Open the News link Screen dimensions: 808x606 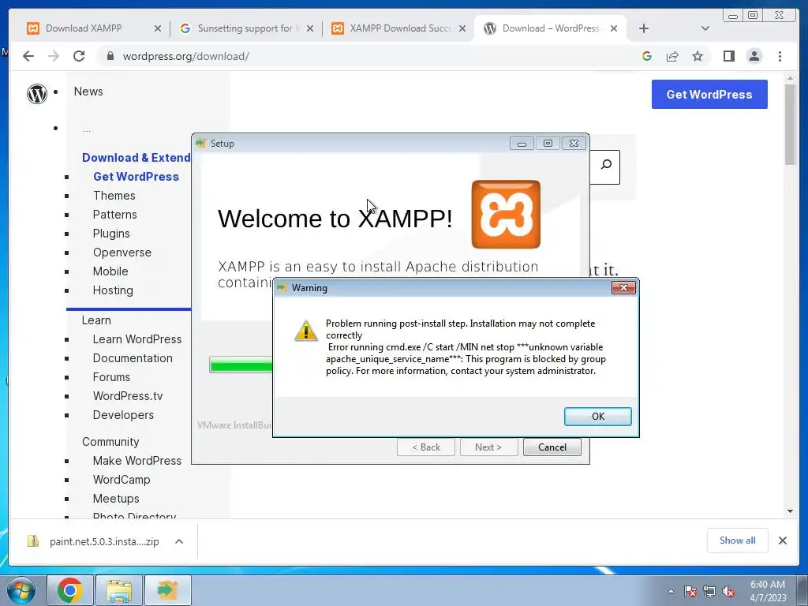click(88, 92)
